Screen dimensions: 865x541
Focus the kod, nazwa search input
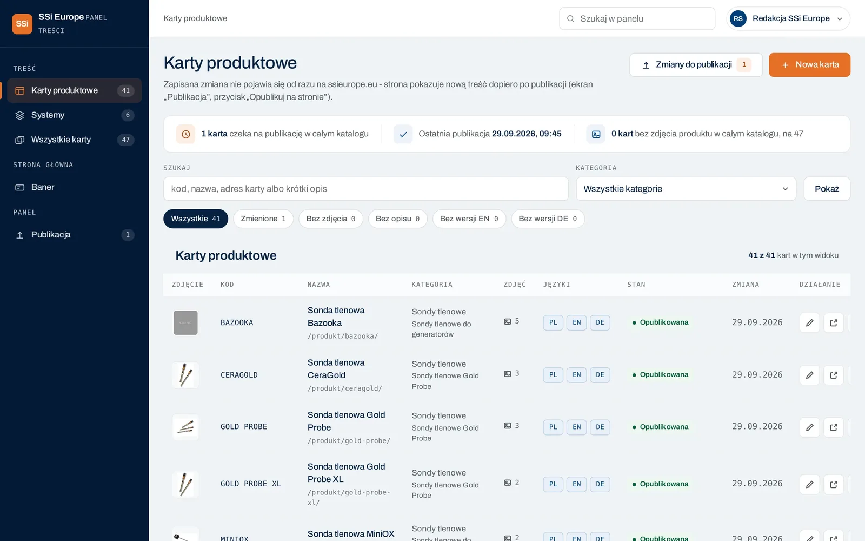(366, 189)
